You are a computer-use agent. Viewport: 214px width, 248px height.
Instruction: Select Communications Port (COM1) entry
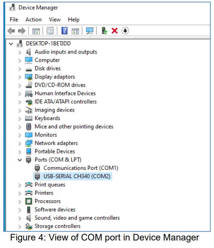[81, 168]
